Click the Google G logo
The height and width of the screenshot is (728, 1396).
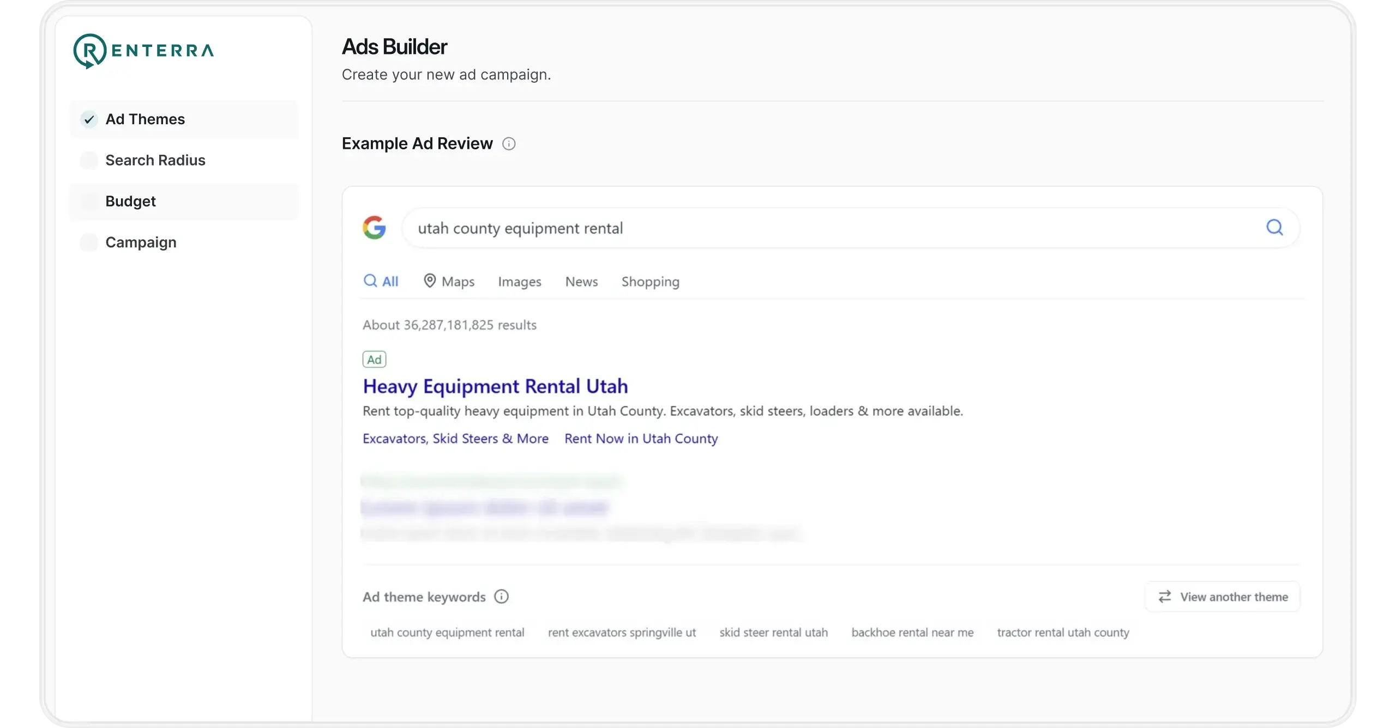(x=374, y=228)
